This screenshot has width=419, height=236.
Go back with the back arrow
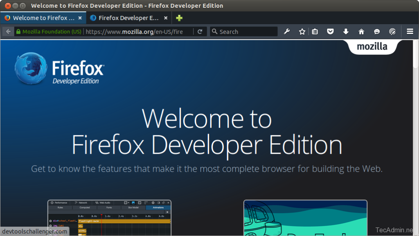(8, 31)
